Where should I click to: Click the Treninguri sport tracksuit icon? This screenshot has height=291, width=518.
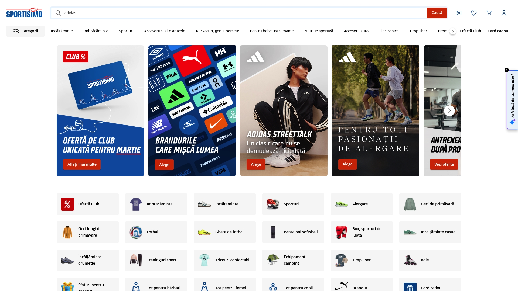[x=136, y=260]
